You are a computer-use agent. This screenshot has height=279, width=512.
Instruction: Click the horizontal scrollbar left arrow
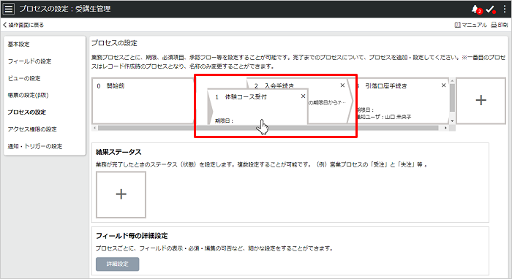coord(94,128)
